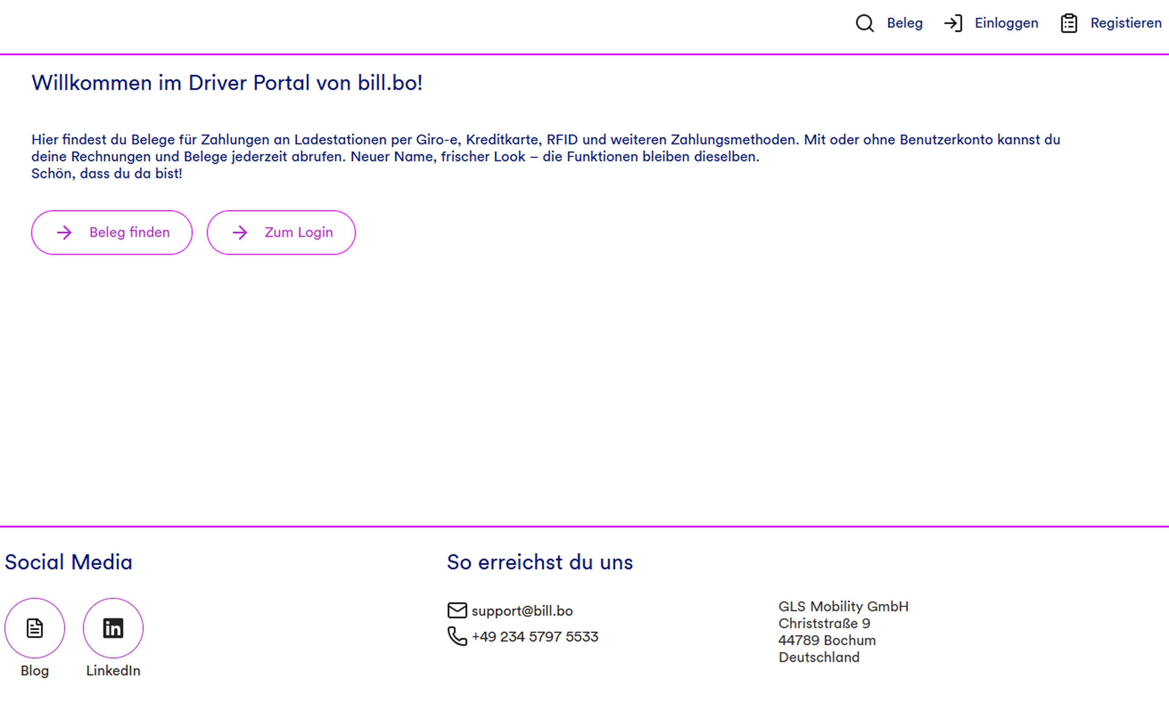
Task: Click the arrow inside Beleg finden button
Action: tap(65, 233)
